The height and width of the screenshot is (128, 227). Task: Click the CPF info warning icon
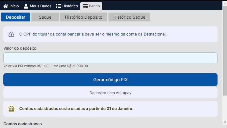click(x=11, y=34)
